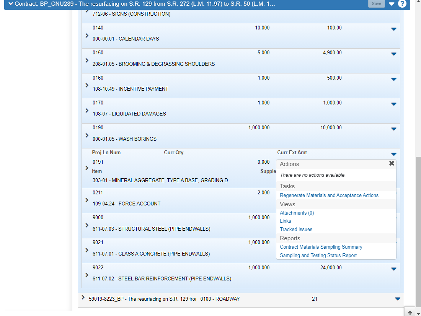Expand Class A Concrete row details

pos(87,250)
